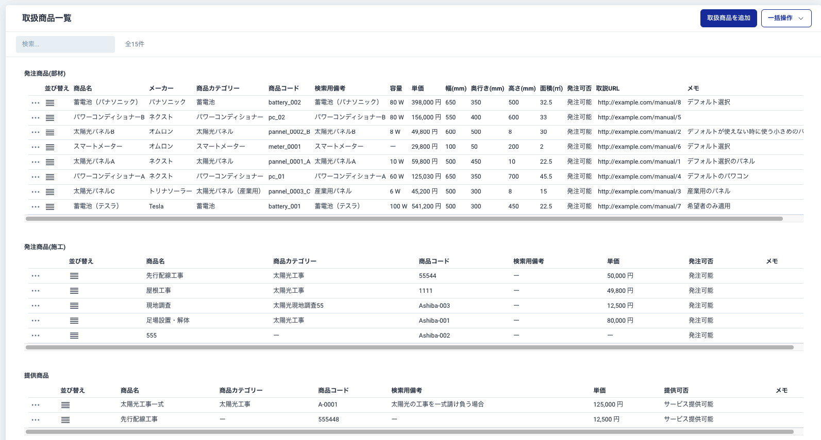The height and width of the screenshot is (440, 821).
Task: Click memo 希望者のみ適用
Action: pos(709,206)
